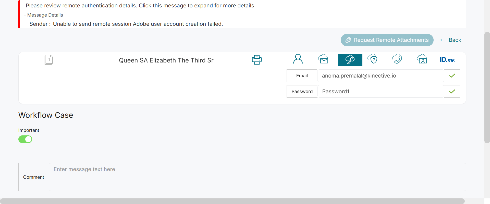Collapse the Message Details section
490x204 pixels.
(44, 15)
